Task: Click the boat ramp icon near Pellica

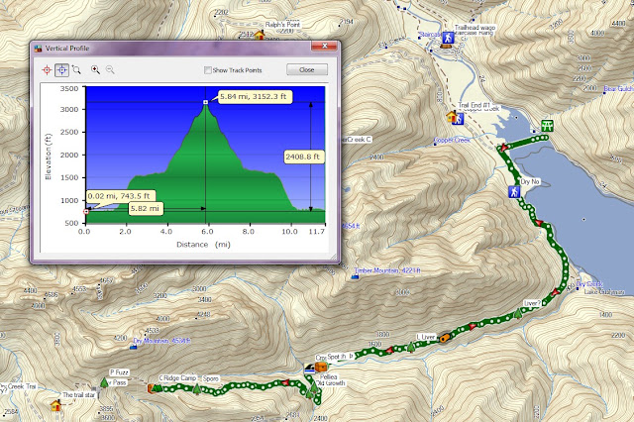Action: coord(309,368)
